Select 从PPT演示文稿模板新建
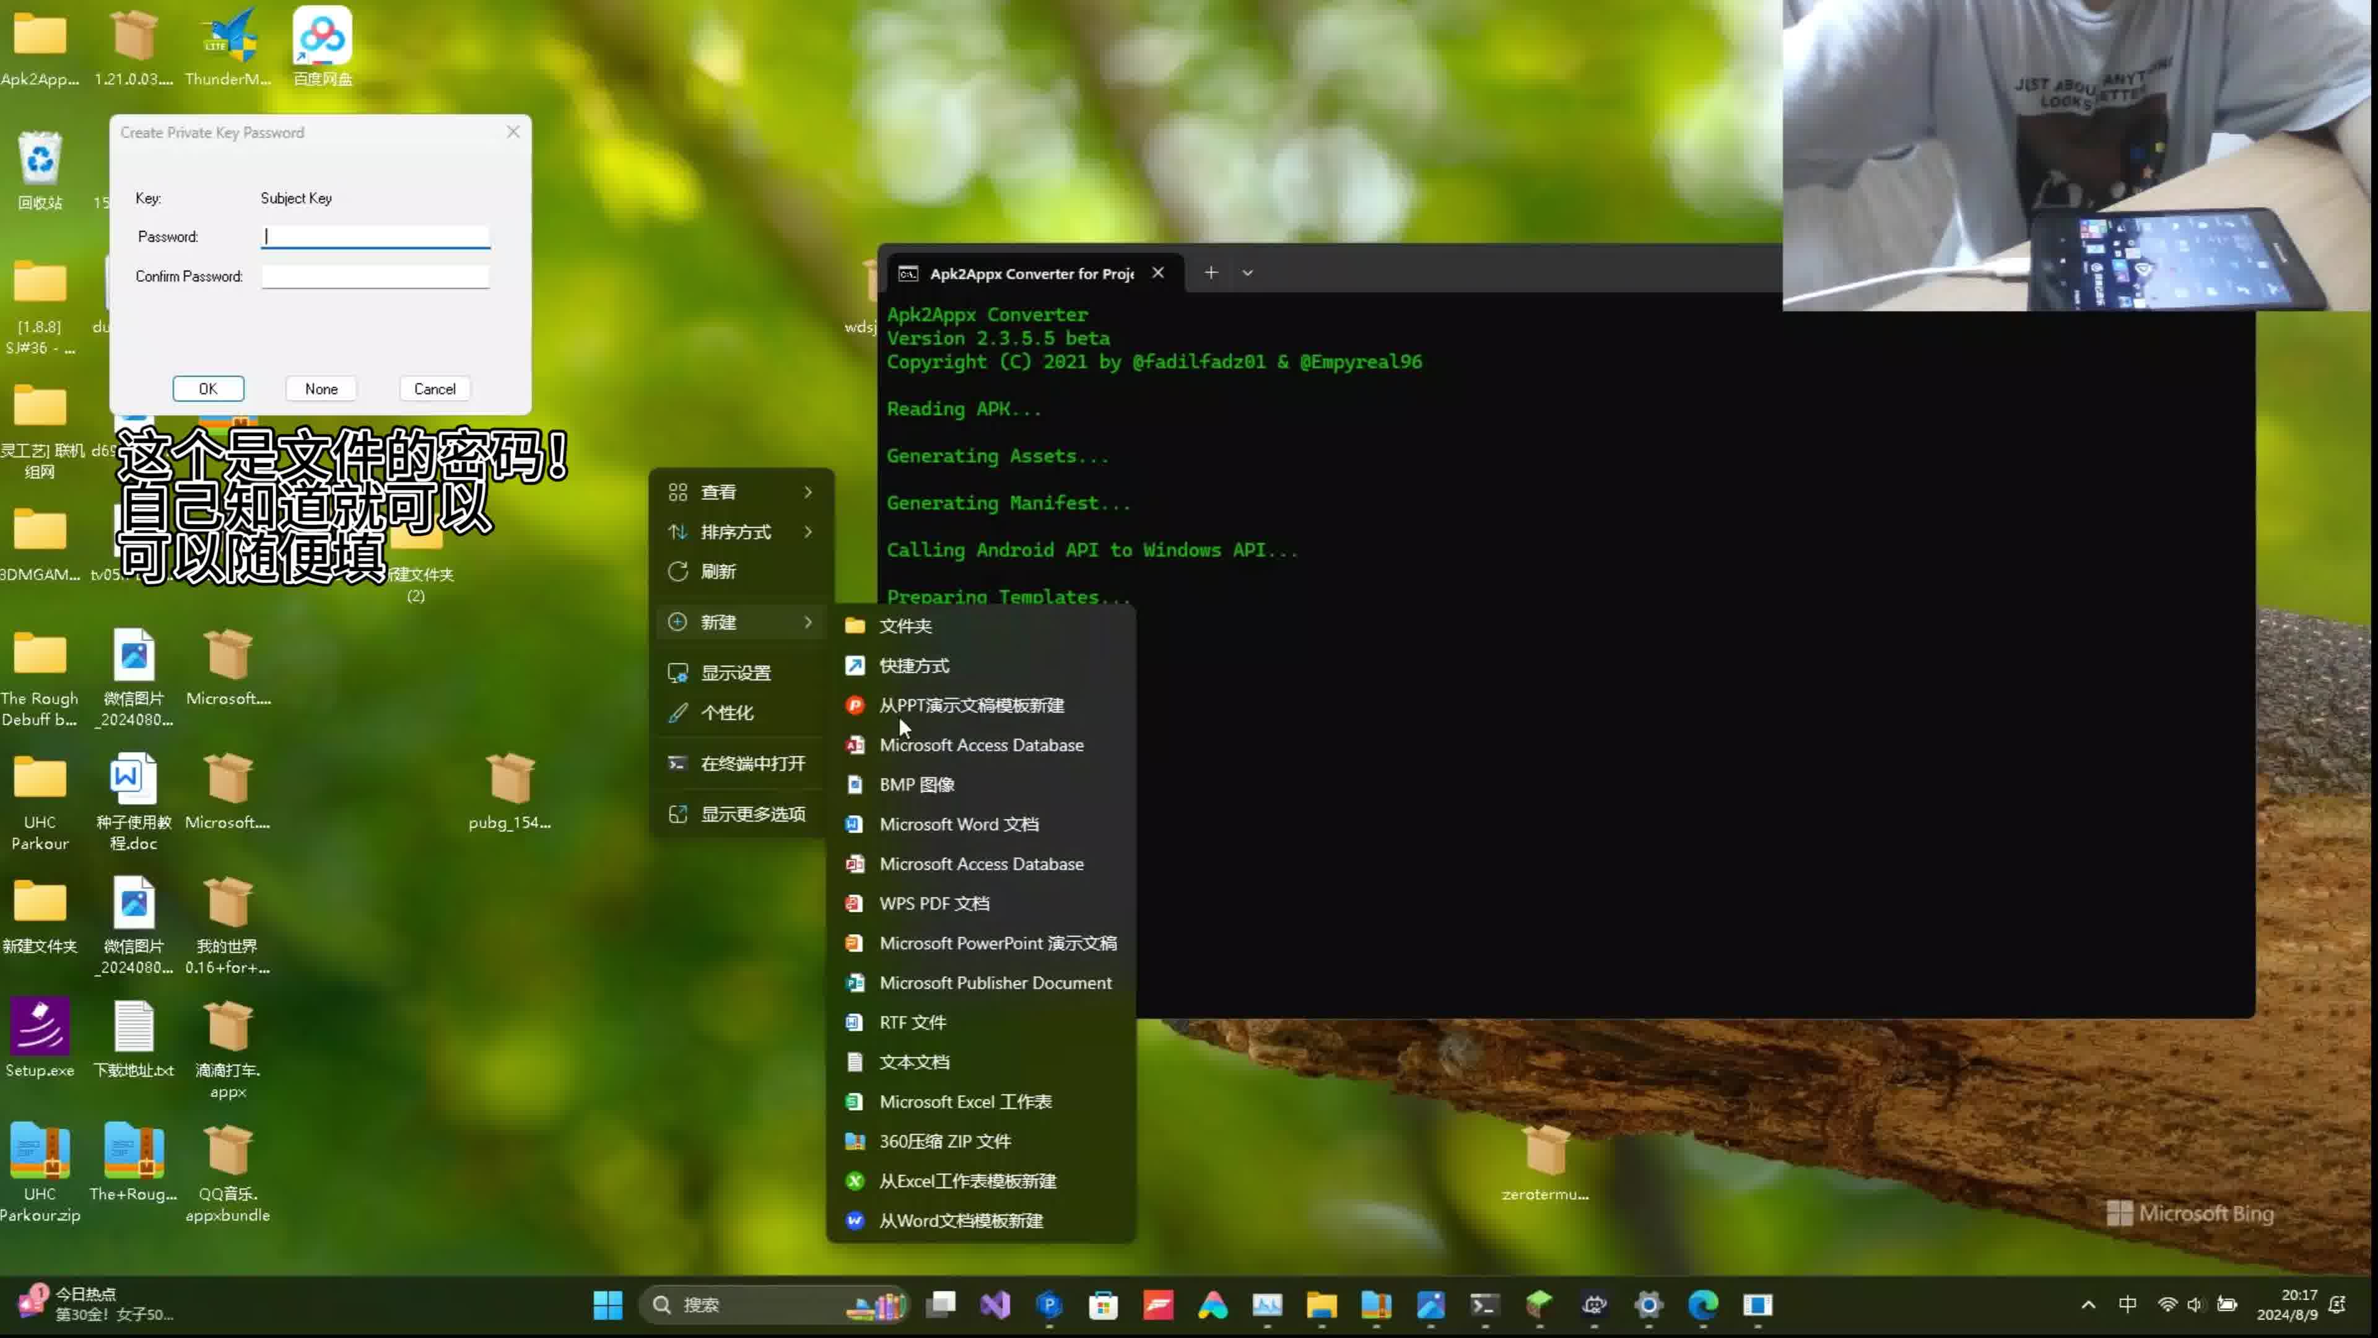This screenshot has width=2378, height=1338. point(980,706)
